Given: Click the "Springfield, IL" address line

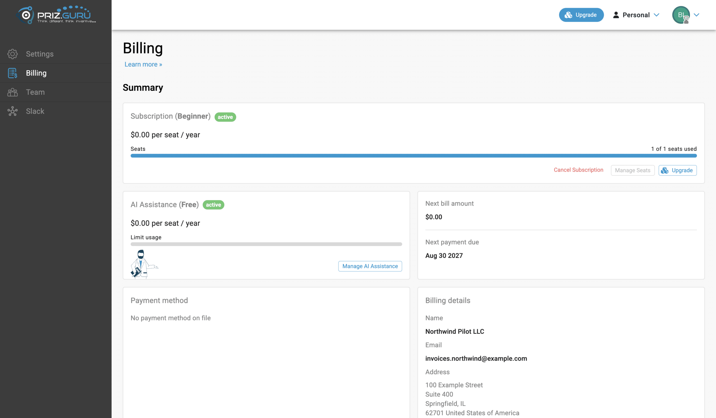Looking at the screenshot, I should pyautogui.click(x=445, y=403).
